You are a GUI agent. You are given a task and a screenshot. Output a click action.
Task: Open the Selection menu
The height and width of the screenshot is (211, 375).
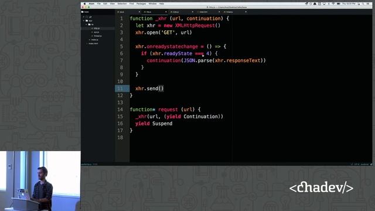click(122, 4)
